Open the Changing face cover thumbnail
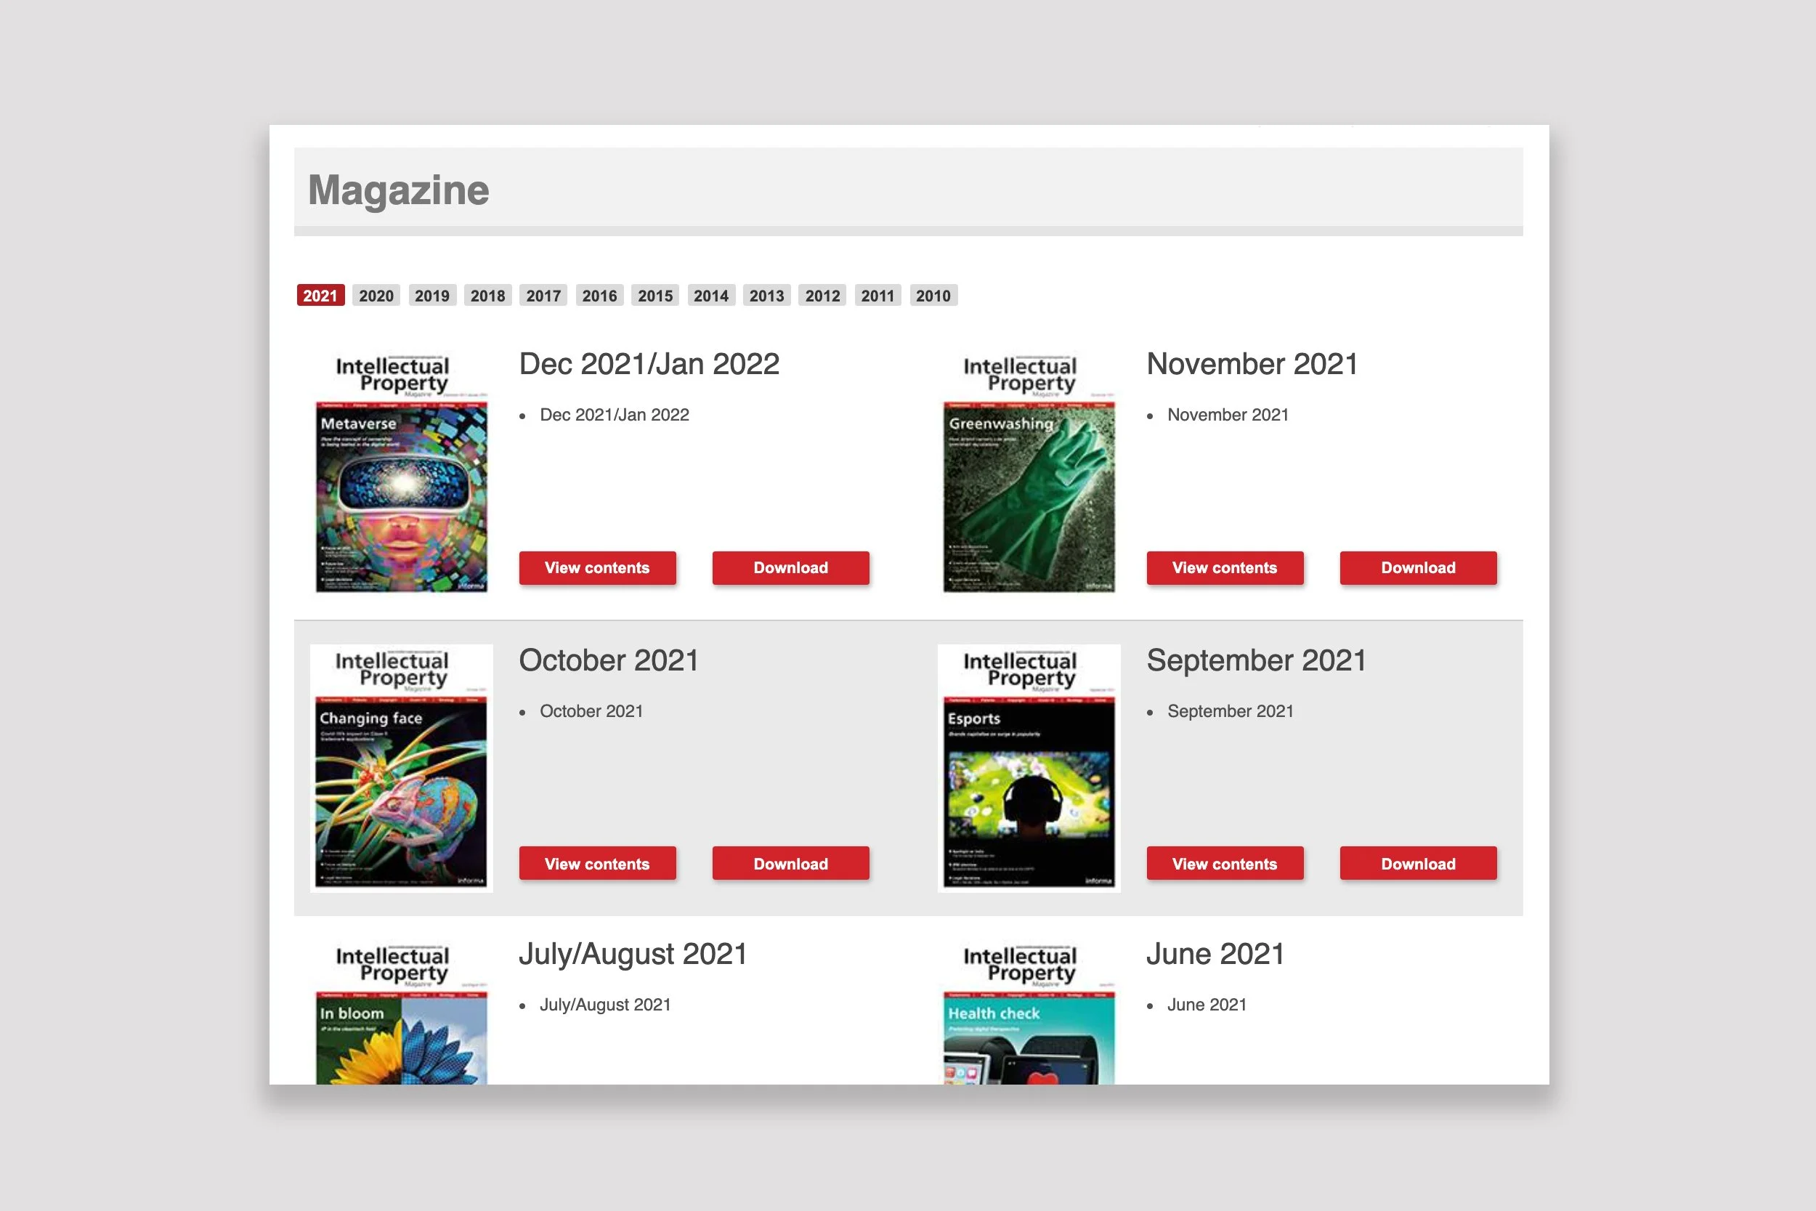1816x1211 pixels. click(x=402, y=769)
